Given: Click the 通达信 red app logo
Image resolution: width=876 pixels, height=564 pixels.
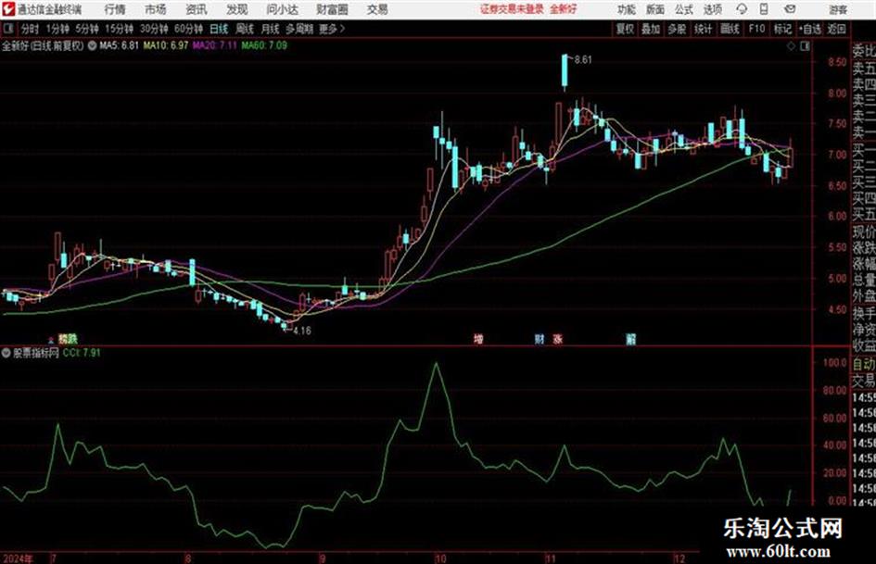Looking at the screenshot, I should click(9, 9).
